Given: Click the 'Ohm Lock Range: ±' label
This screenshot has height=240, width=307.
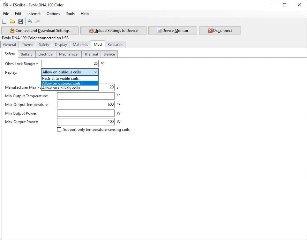Looking at the screenshot, I should (x=22, y=64).
